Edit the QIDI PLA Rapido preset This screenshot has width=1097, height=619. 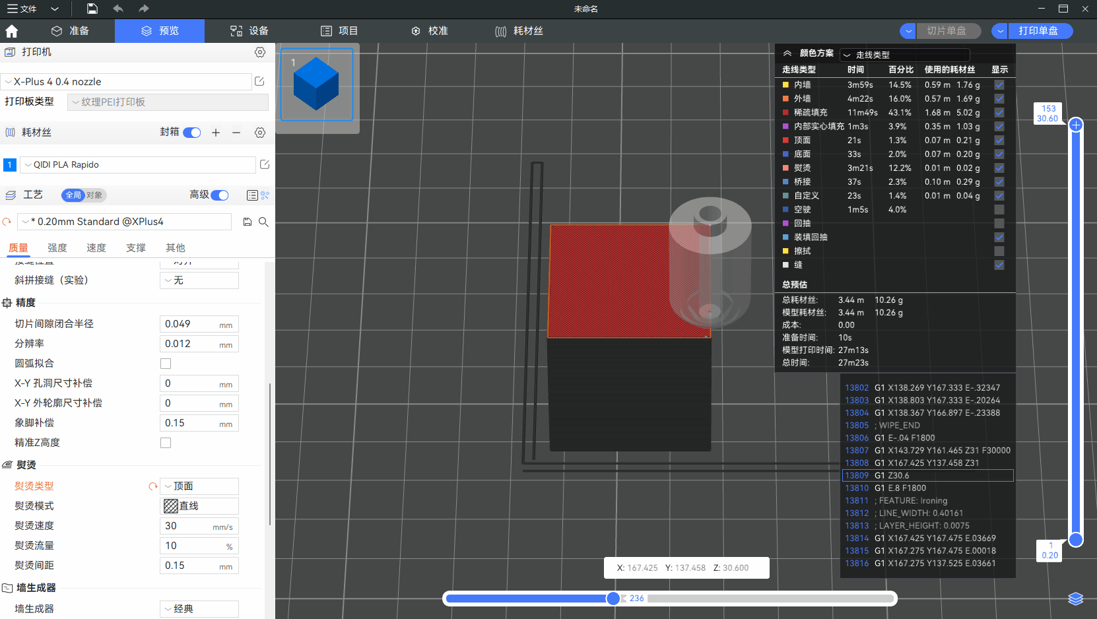tap(265, 164)
